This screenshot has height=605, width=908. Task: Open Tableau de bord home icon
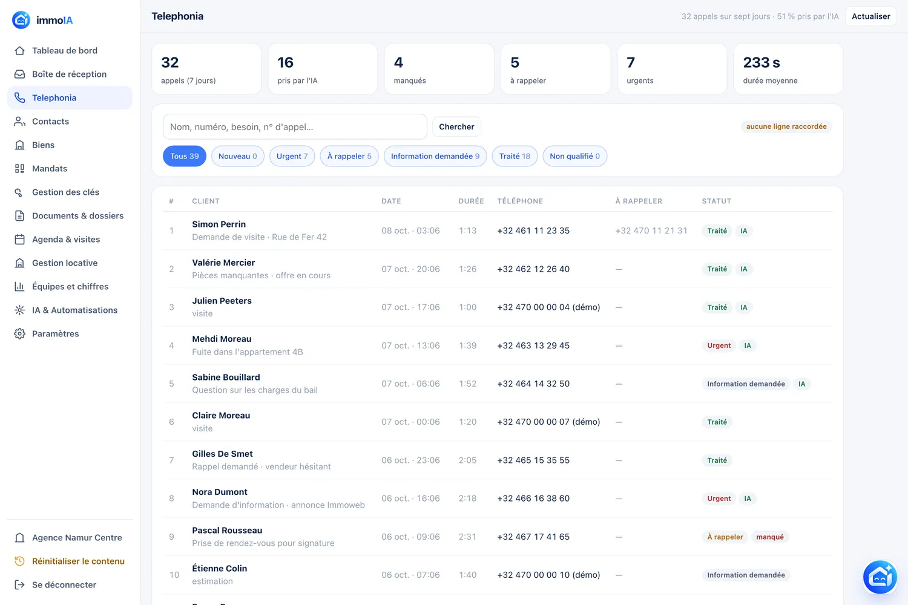tap(19, 51)
